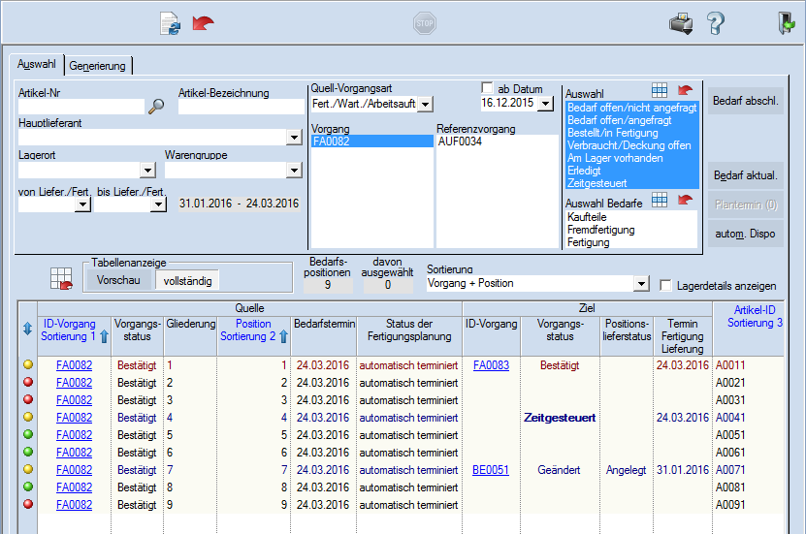Image resolution: width=806 pixels, height=534 pixels.
Task: Click magnifier search icon beside Artikel-Nr
Action: [x=156, y=107]
